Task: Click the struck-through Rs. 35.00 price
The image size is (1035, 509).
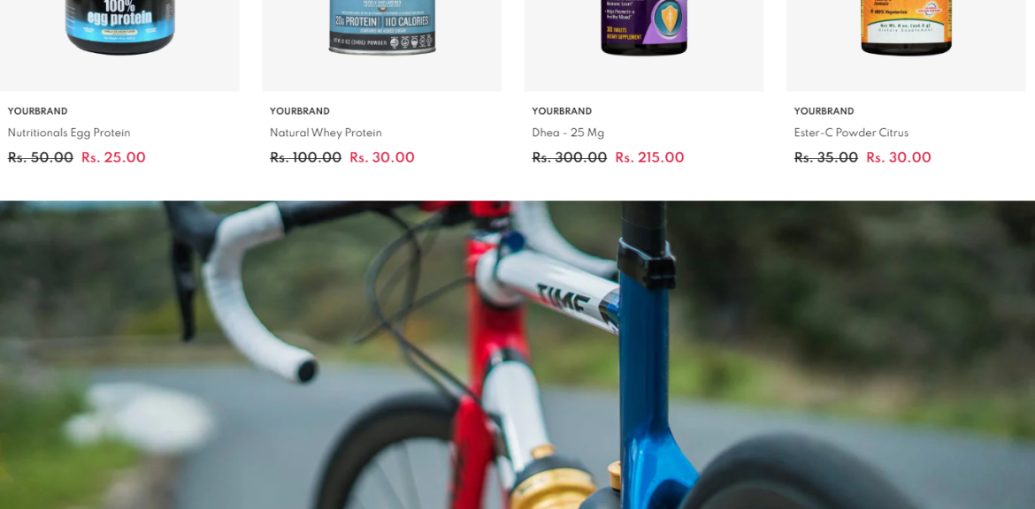Action: tap(825, 157)
